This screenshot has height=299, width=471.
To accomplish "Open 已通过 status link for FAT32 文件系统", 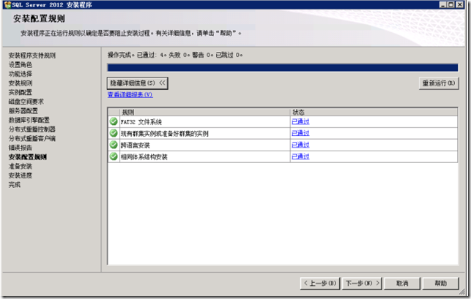I will (x=300, y=121).
